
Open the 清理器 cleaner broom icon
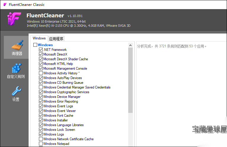click(x=17, y=45)
